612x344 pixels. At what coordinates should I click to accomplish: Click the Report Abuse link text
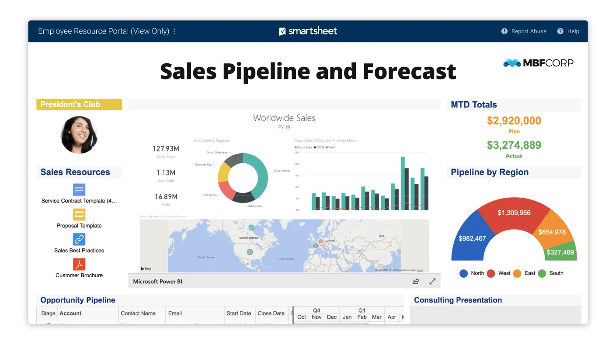pos(529,31)
